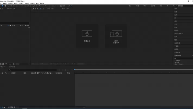Open the 图层(L) menu

tap(16, 4)
